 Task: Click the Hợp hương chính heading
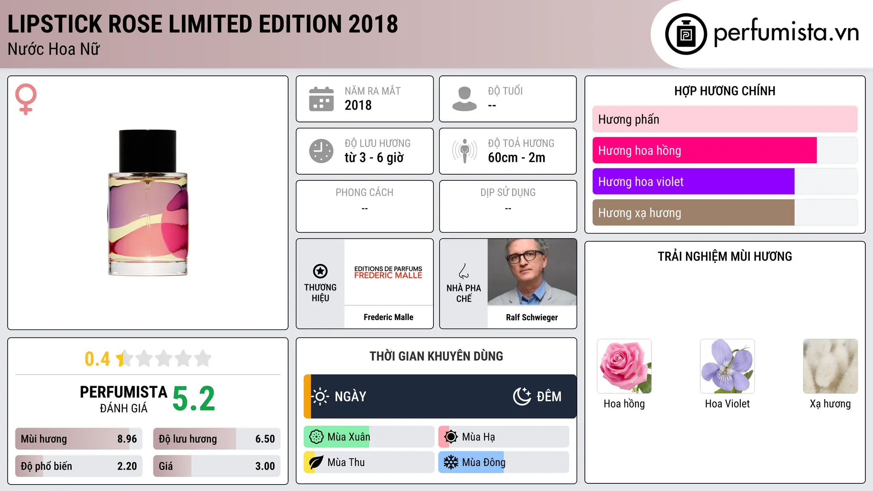[725, 91]
